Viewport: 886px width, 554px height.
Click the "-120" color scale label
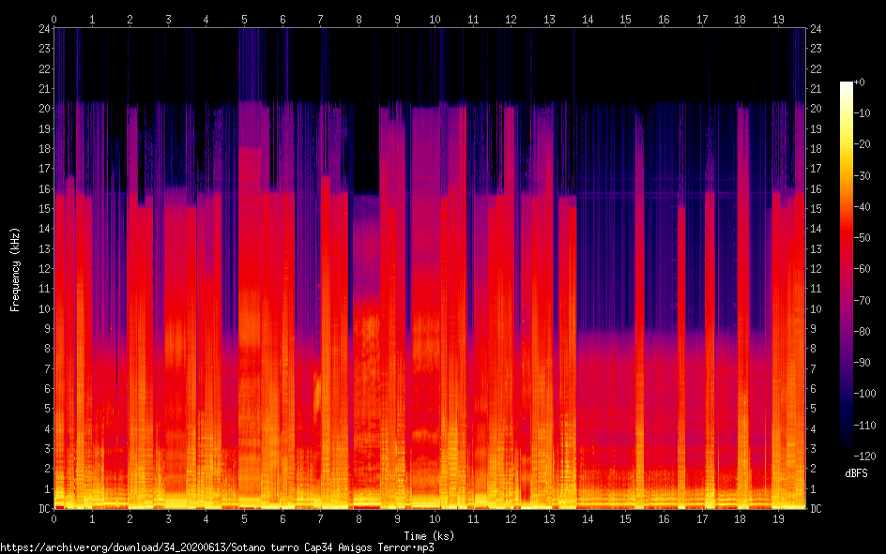864,456
